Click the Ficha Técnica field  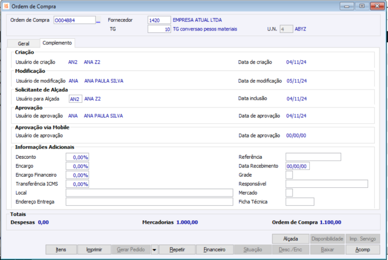click(300, 202)
